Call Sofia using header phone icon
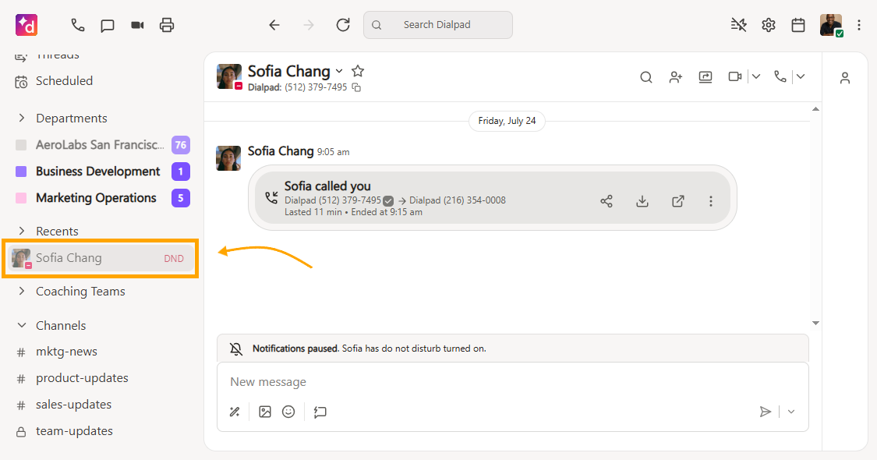Screen dimensions: 877x460 (780, 76)
